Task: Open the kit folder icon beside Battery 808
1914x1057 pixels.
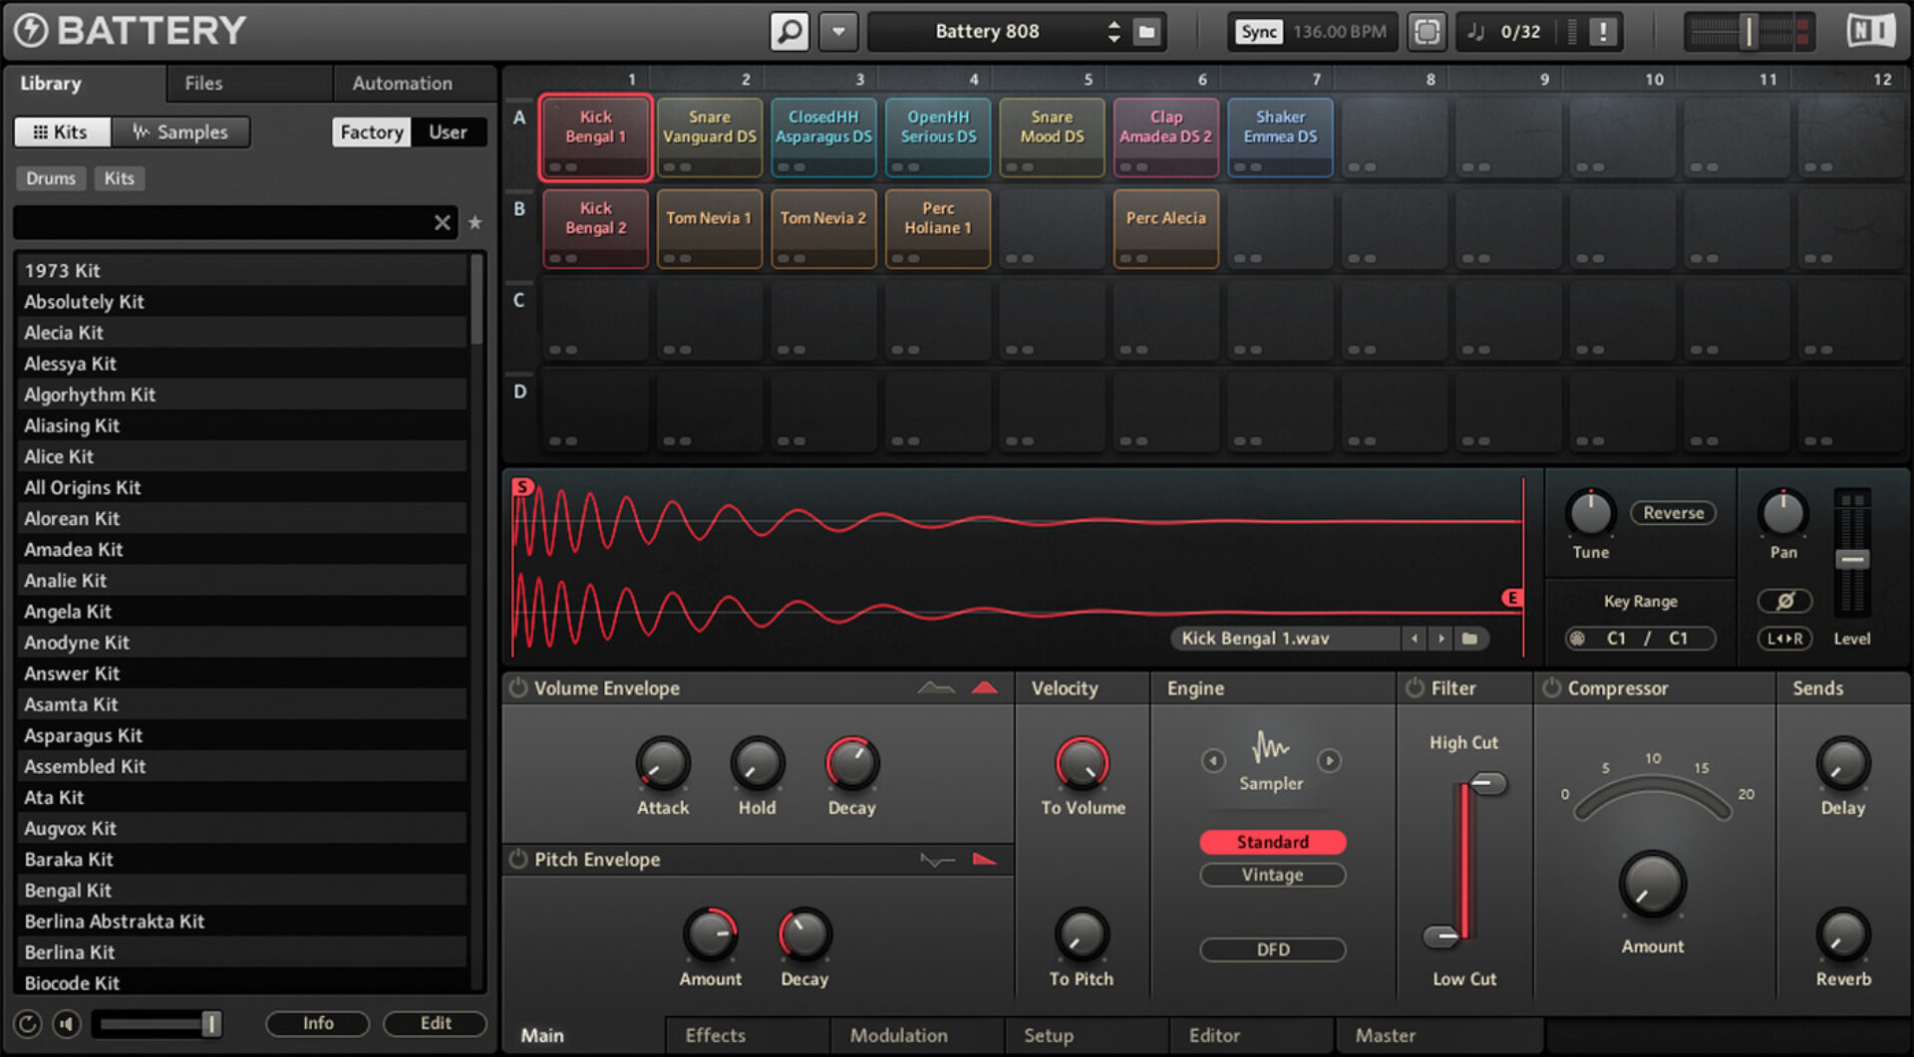Action: (1147, 32)
